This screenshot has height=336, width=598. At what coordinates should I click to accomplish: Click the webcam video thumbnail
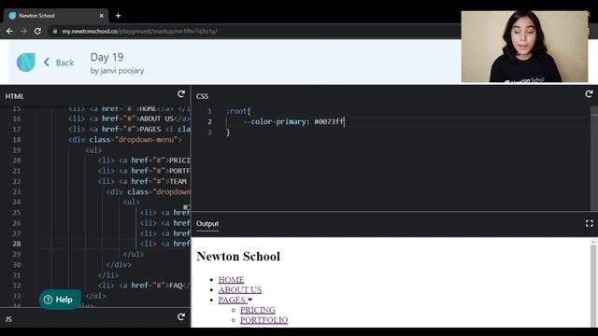coord(524,47)
